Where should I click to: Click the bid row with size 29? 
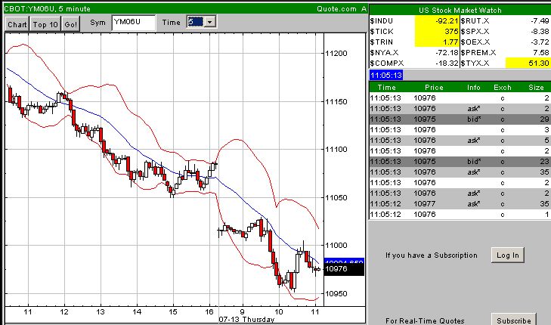460,119
